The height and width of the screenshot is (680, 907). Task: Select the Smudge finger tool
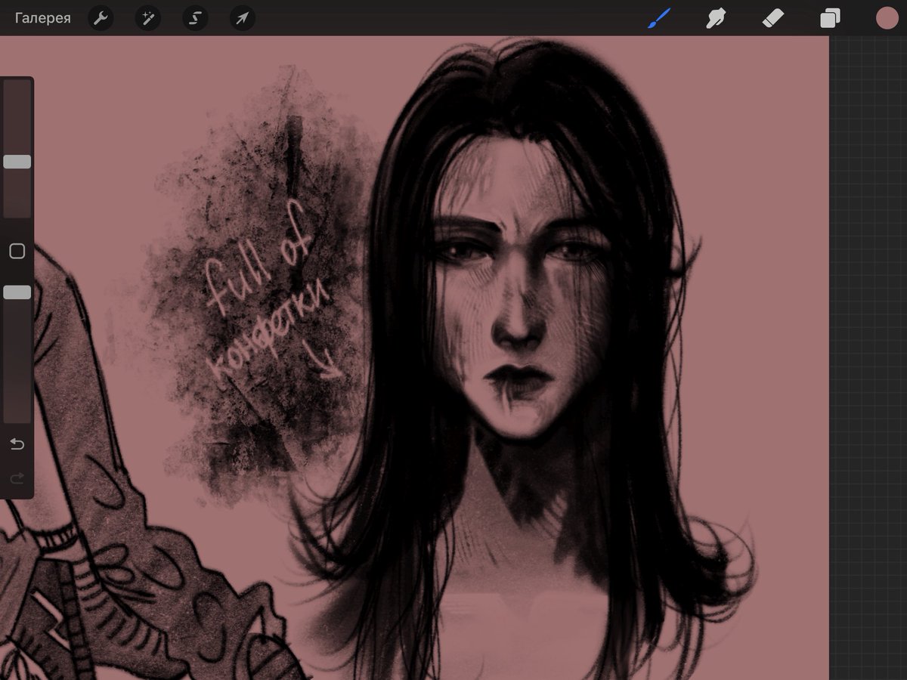(x=714, y=18)
